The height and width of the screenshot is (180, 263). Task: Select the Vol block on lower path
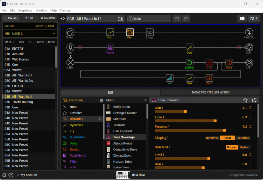[170, 78]
